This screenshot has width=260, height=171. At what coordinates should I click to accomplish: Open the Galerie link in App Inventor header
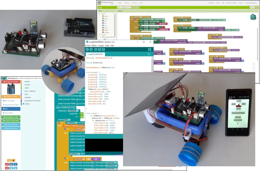click(218, 3)
